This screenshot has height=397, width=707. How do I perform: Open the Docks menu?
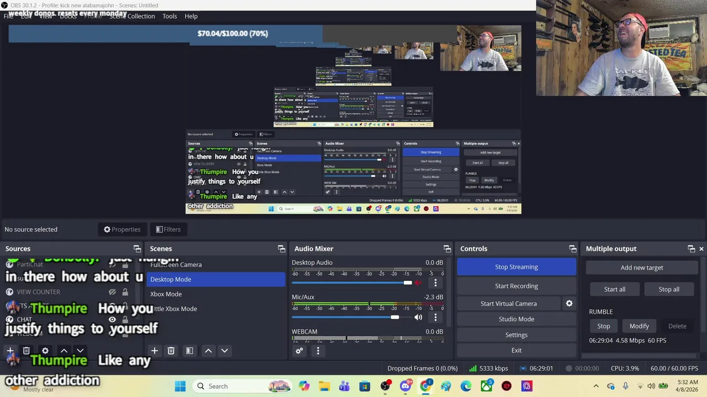point(68,16)
